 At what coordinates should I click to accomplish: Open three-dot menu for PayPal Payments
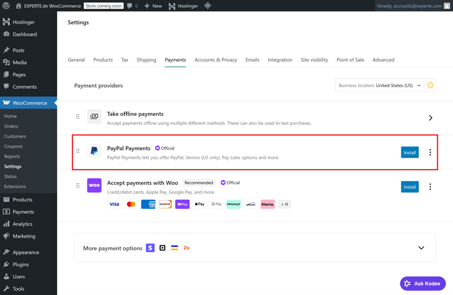point(430,152)
